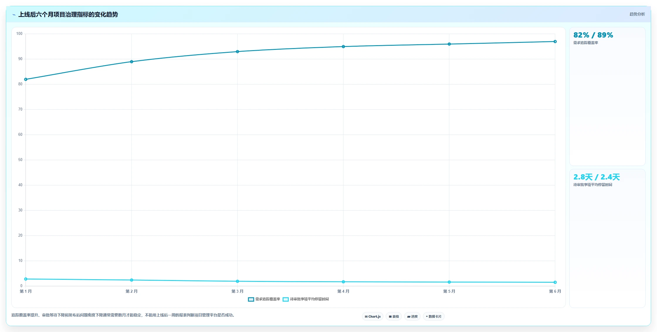Click the 82% / 89% KPI value
This screenshot has width=657, height=332.
593,35
